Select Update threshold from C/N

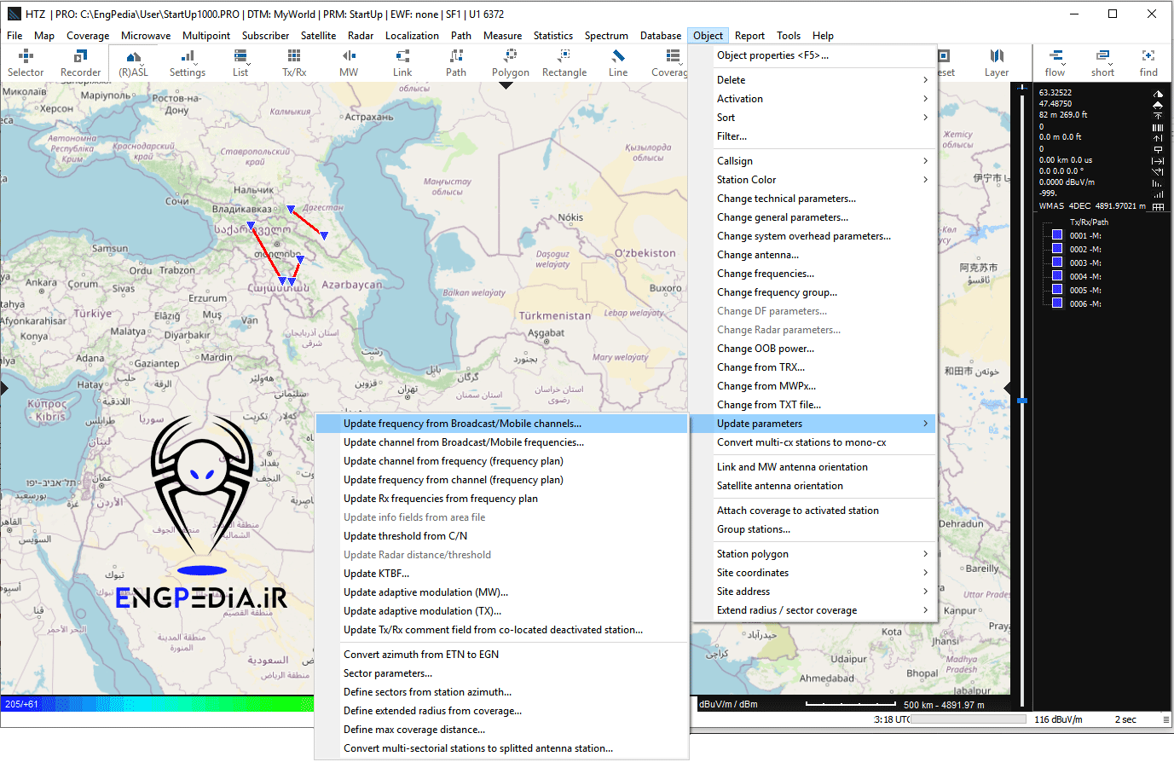[x=501, y=536]
